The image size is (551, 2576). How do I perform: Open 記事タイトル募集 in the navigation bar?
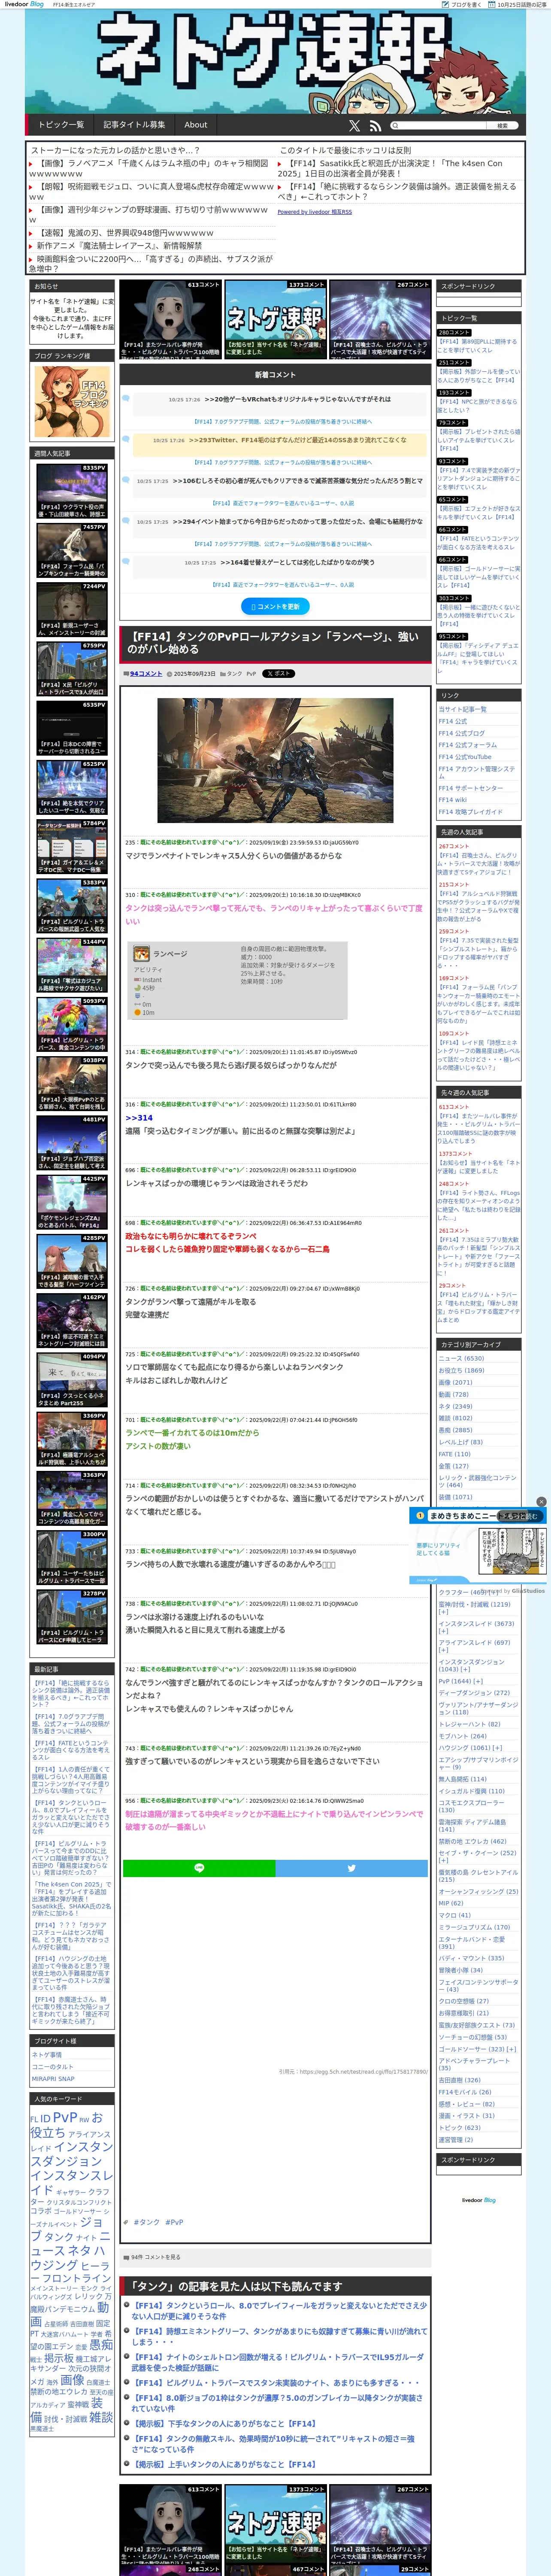134,125
